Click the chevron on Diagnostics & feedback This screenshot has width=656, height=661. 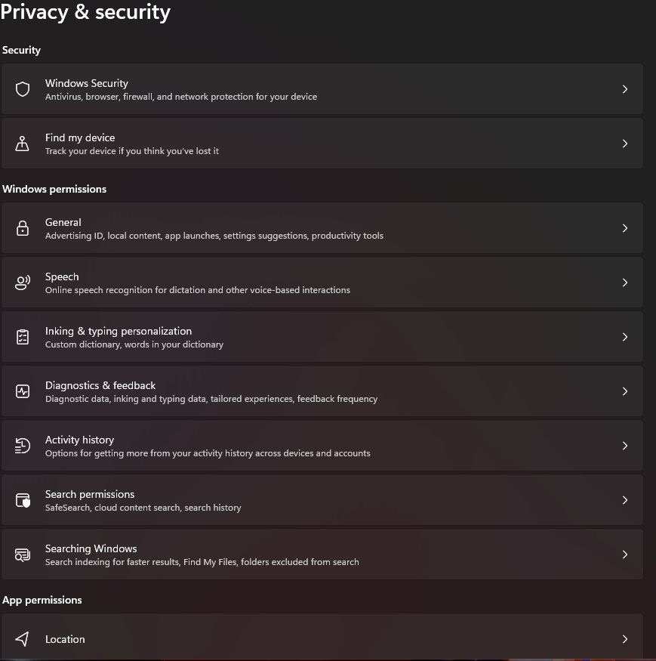[x=624, y=391]
